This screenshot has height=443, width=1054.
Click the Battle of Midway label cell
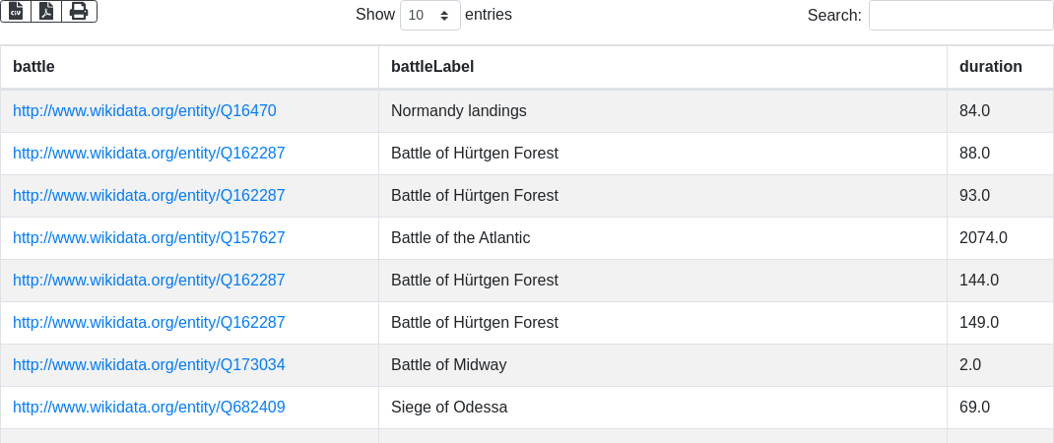448,365
